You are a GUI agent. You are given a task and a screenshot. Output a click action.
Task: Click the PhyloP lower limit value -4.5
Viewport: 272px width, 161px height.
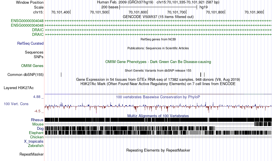pos(37,111)
